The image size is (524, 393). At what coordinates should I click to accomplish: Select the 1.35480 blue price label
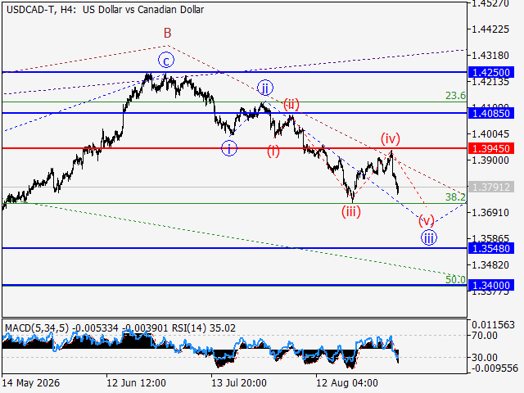pos(491,248)
